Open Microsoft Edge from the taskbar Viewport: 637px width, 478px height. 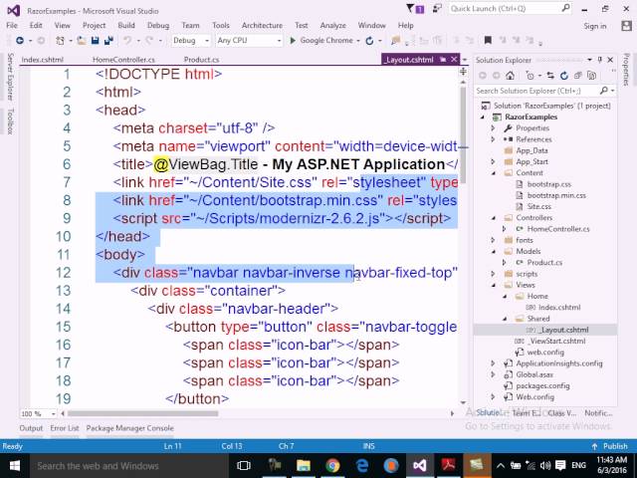coord(361,465)
